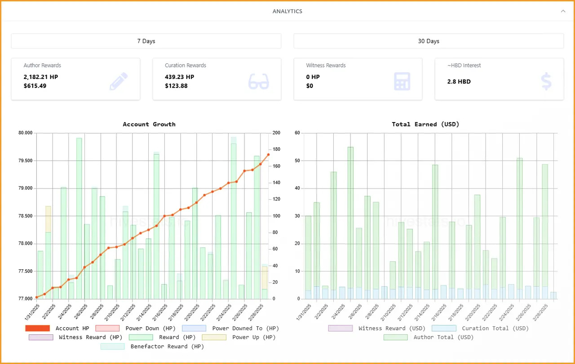Click the "Witness Rewards" card label

tap(326, 66)
